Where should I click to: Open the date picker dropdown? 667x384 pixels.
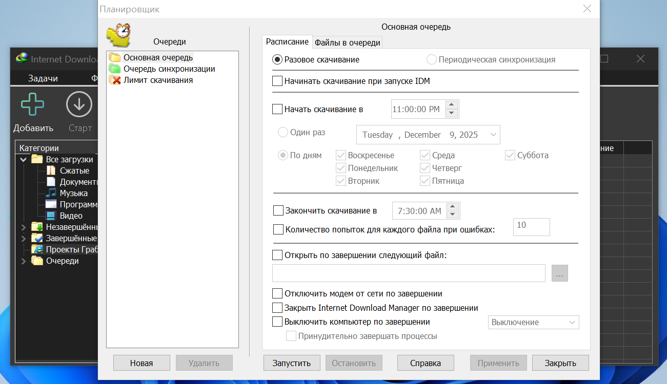493,135
